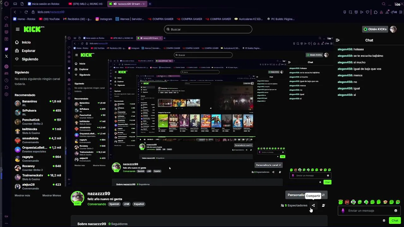
Task: Expand list with Mostrar más
Action: pyautogui.click(x=22, y=195)
